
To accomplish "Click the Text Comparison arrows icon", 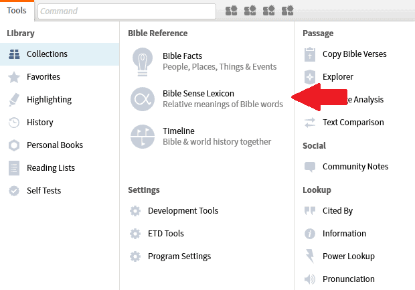I will click(310, 123).
